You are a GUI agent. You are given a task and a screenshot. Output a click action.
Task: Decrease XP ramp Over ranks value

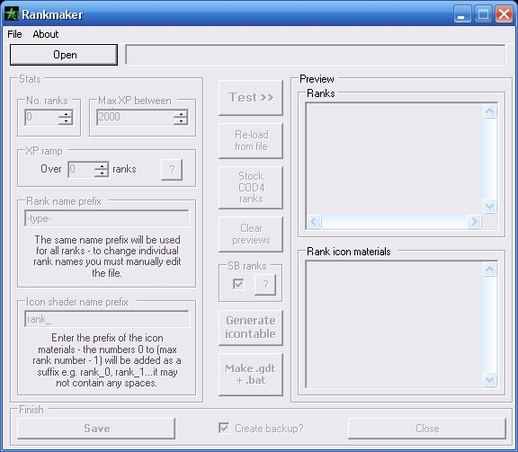click(102, 173)
